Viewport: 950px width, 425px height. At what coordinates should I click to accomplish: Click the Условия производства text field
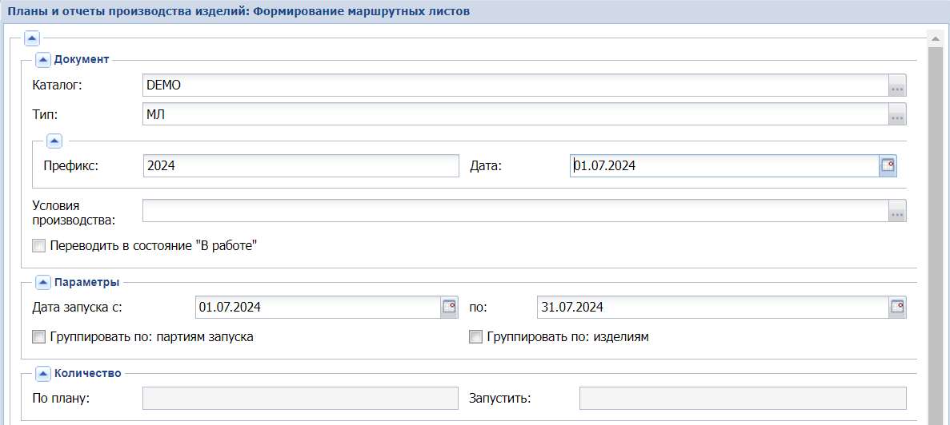[x=514, y=210]
